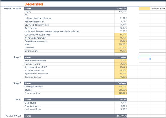Select 'Plaquettes avant/arrière' cell
Screen dimensions: 166x118
coord(69,41)
